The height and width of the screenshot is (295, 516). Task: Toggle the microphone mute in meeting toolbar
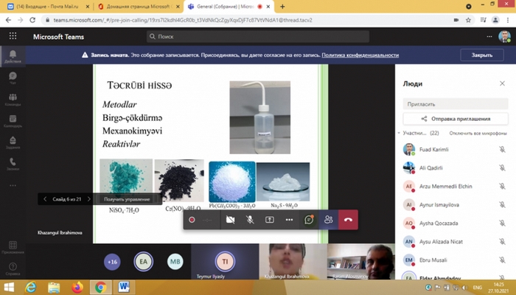(251, 220)
